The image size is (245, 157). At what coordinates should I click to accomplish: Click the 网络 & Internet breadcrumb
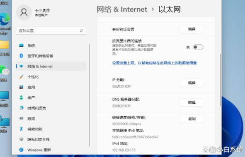122,10
